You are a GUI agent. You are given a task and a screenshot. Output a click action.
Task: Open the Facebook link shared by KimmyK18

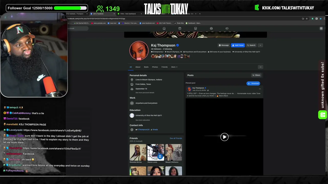(52, 148)
